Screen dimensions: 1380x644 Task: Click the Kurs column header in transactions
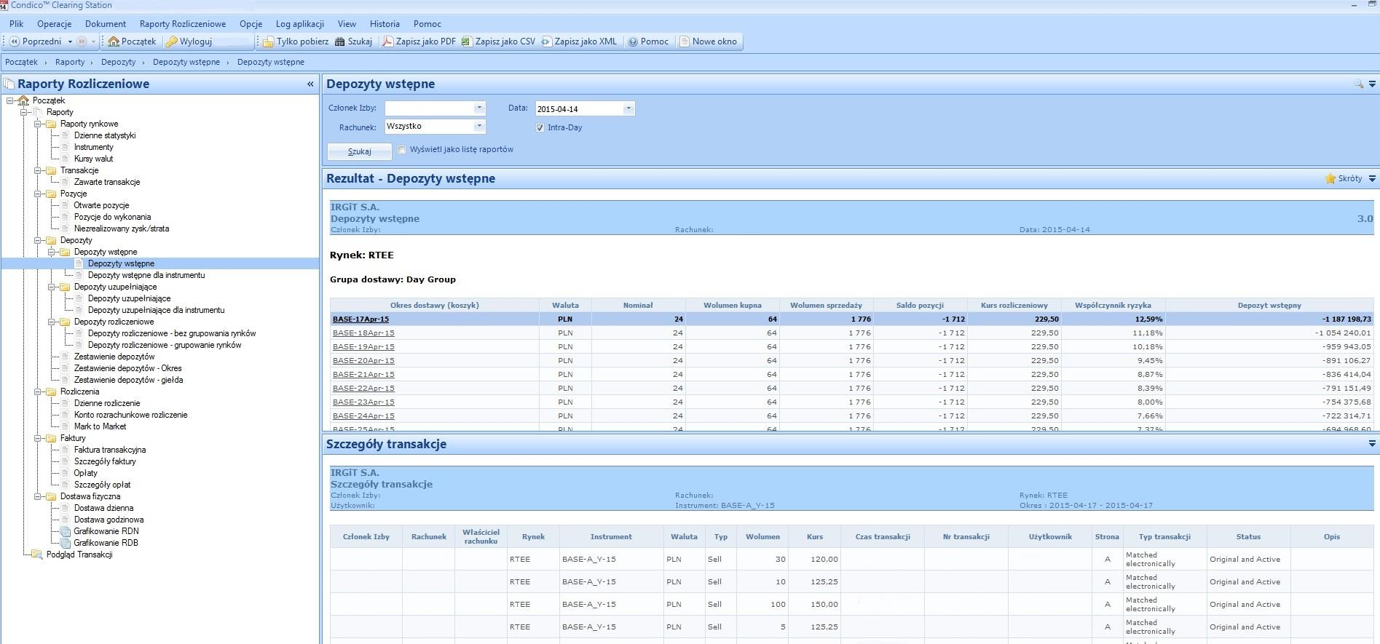click(x=815, y=536)
